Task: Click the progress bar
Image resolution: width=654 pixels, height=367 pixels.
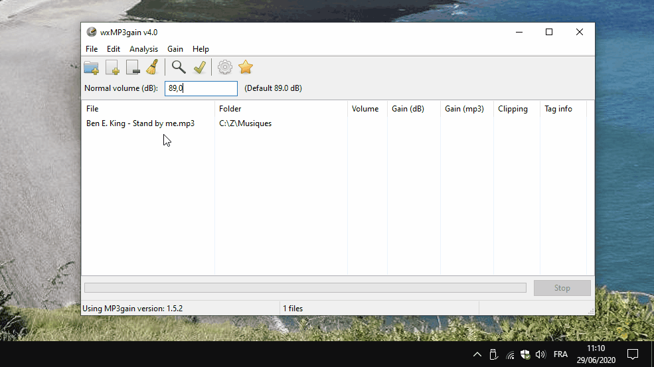Action: [x=305, y=288]
